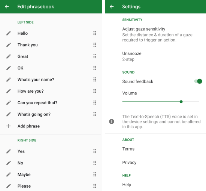This screenshot has height=191, width=206.
Task: Click the plus icon for Add phrase
Action: tap(9, 126)
